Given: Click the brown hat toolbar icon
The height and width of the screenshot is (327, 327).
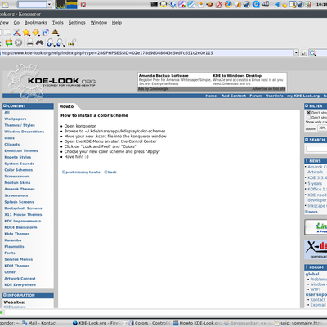Looking at the screenshot, I should (x=55, y=33).
